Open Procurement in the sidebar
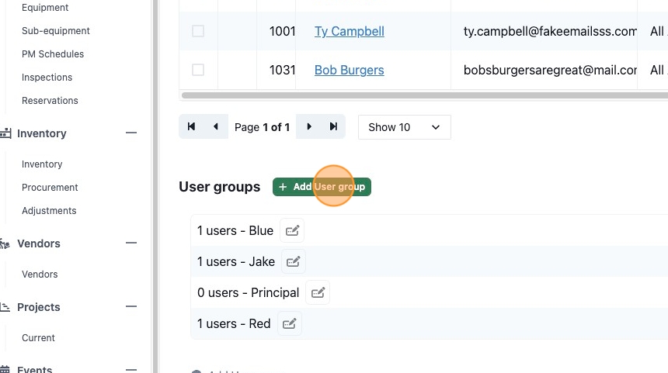668x373 pixels. pos(50,188)
